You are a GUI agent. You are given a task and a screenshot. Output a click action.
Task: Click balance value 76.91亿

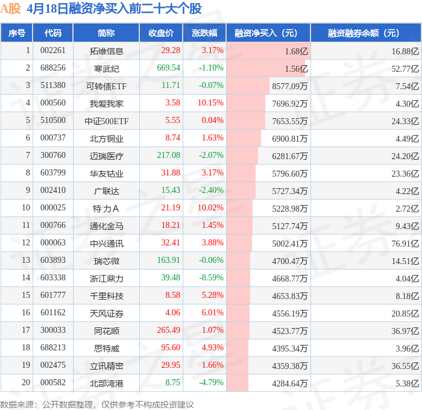pyautogui.click(x=405, y=244)
